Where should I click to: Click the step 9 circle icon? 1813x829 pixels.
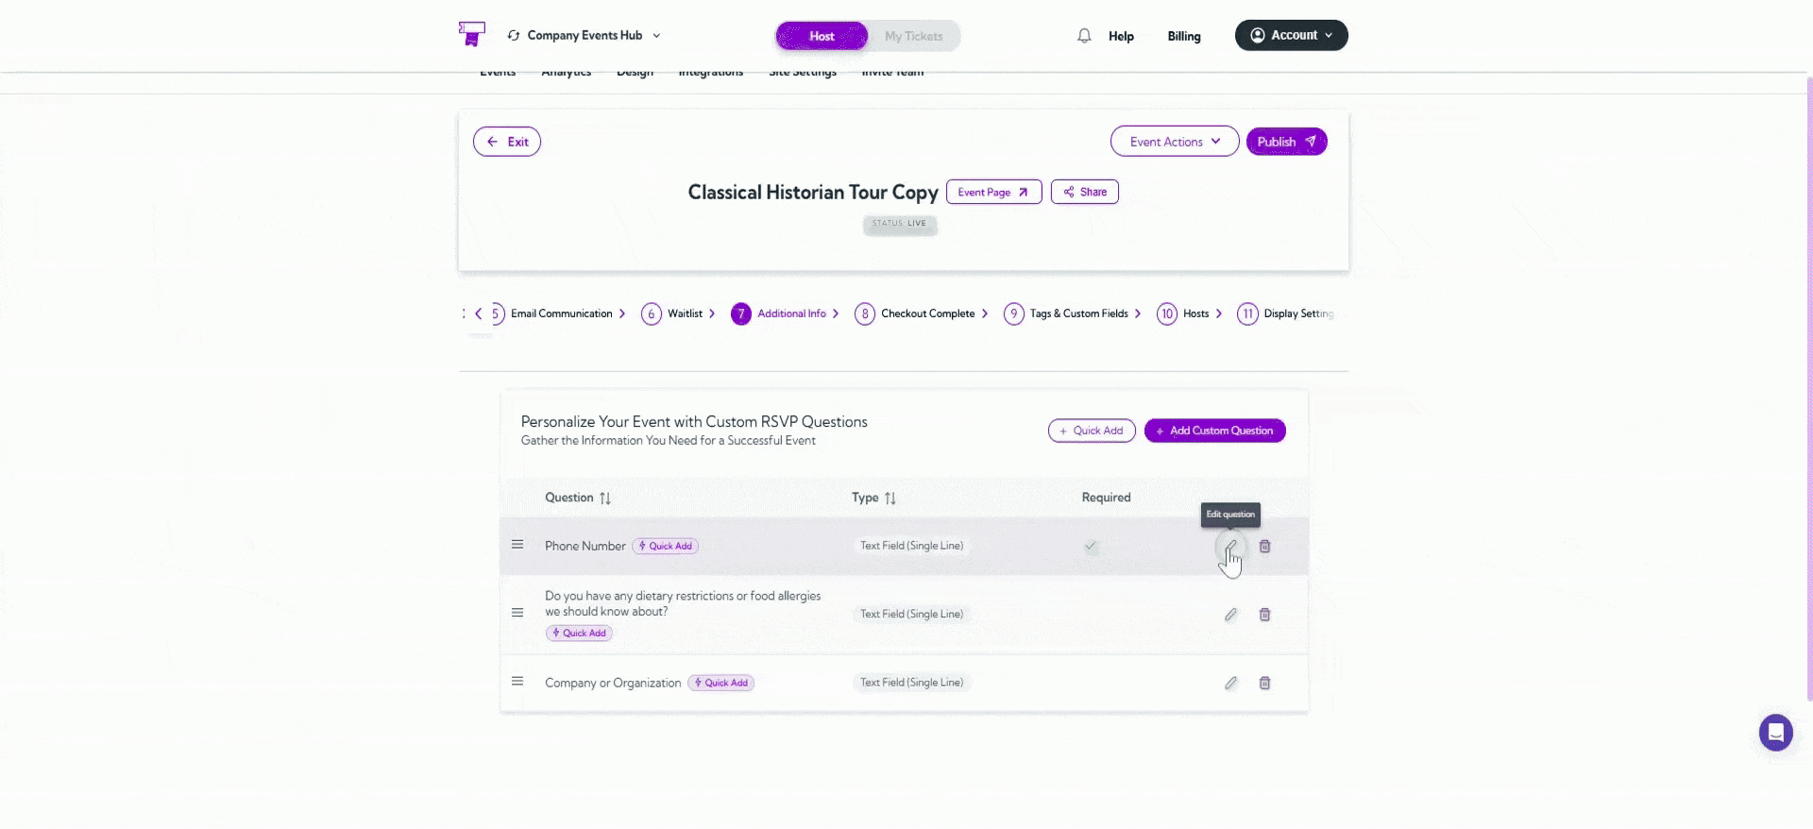(x=1014, y=313)
